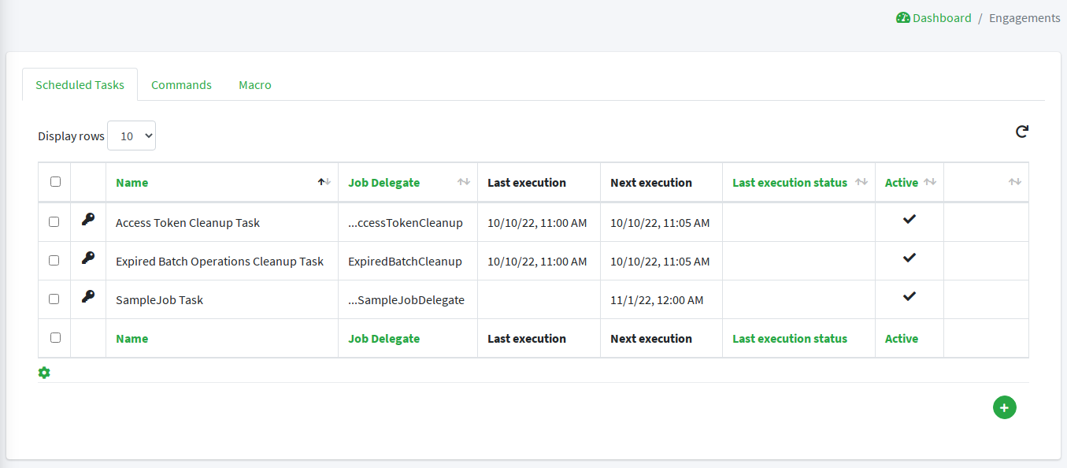Toggle the header select-all checkbox
This screenshot has height=468, width=1067.
55,182
